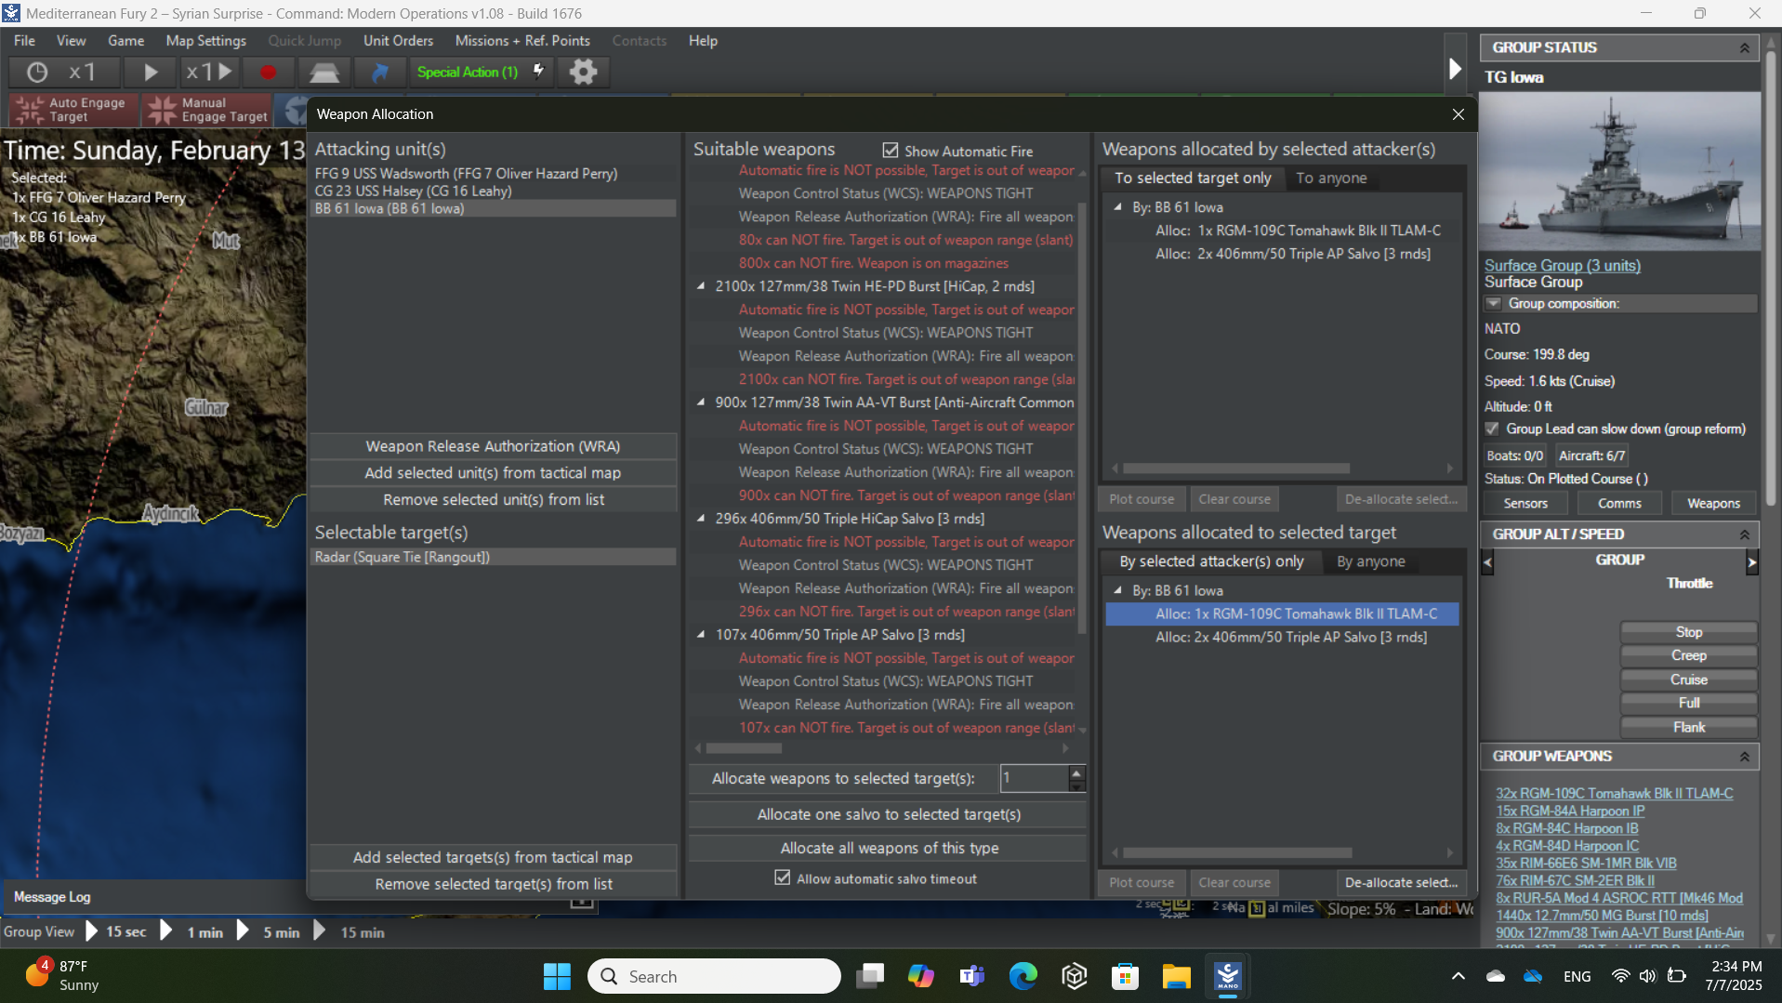Toggle Group Lead can slow down checkbox
The height and width of the screenshot is (1003, 1782).
click(1492, 429)
